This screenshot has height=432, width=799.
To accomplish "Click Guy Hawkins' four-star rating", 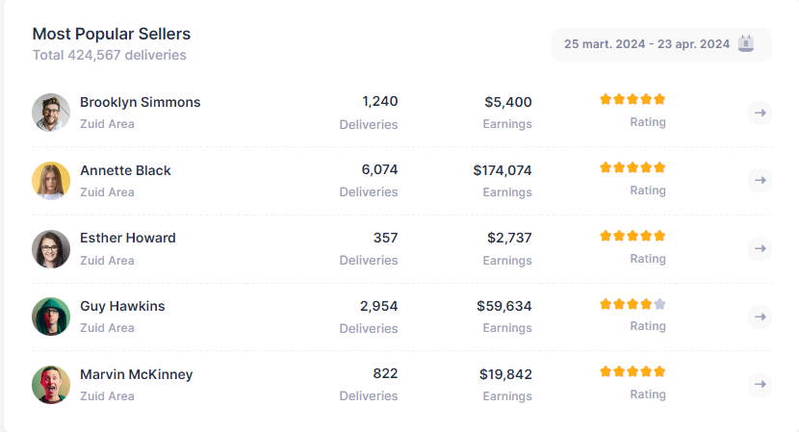I will [x=632, y=304].
